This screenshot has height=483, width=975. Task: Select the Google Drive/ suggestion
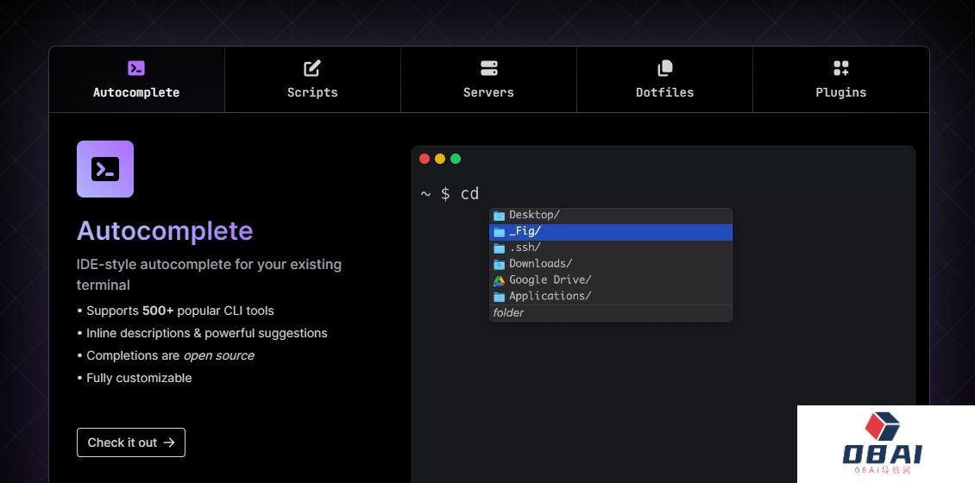tap(611, 280)
